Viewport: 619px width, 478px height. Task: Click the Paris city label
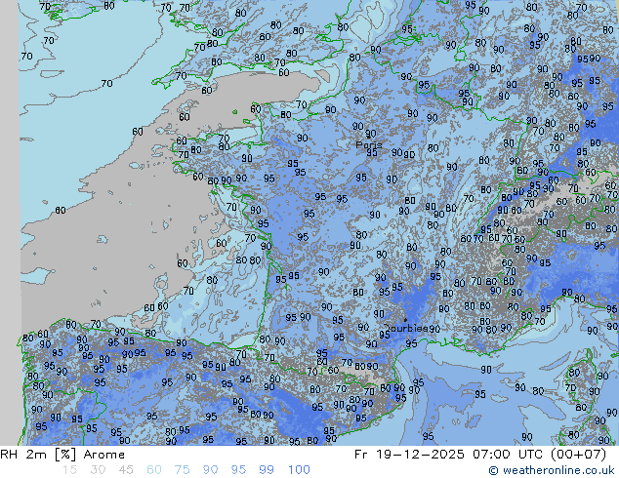369,144
